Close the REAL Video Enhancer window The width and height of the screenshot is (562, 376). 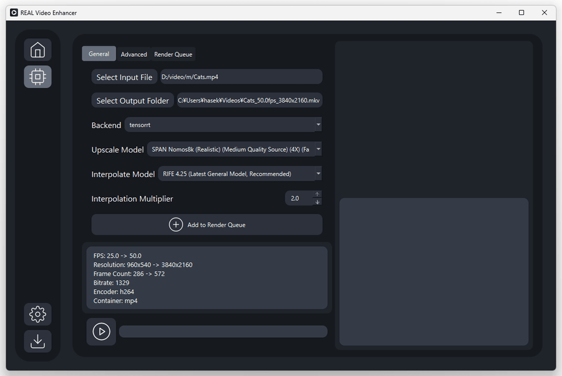545,12
